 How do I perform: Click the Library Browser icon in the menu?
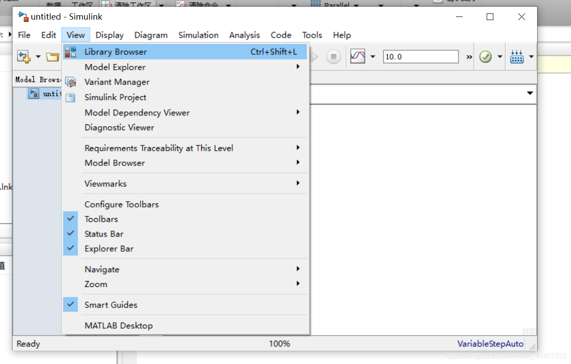70,52
